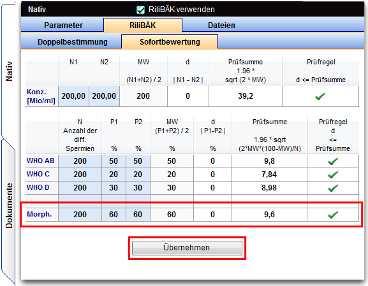Click the WHO AB row green checkmark
368x286 pixels.
333,161
